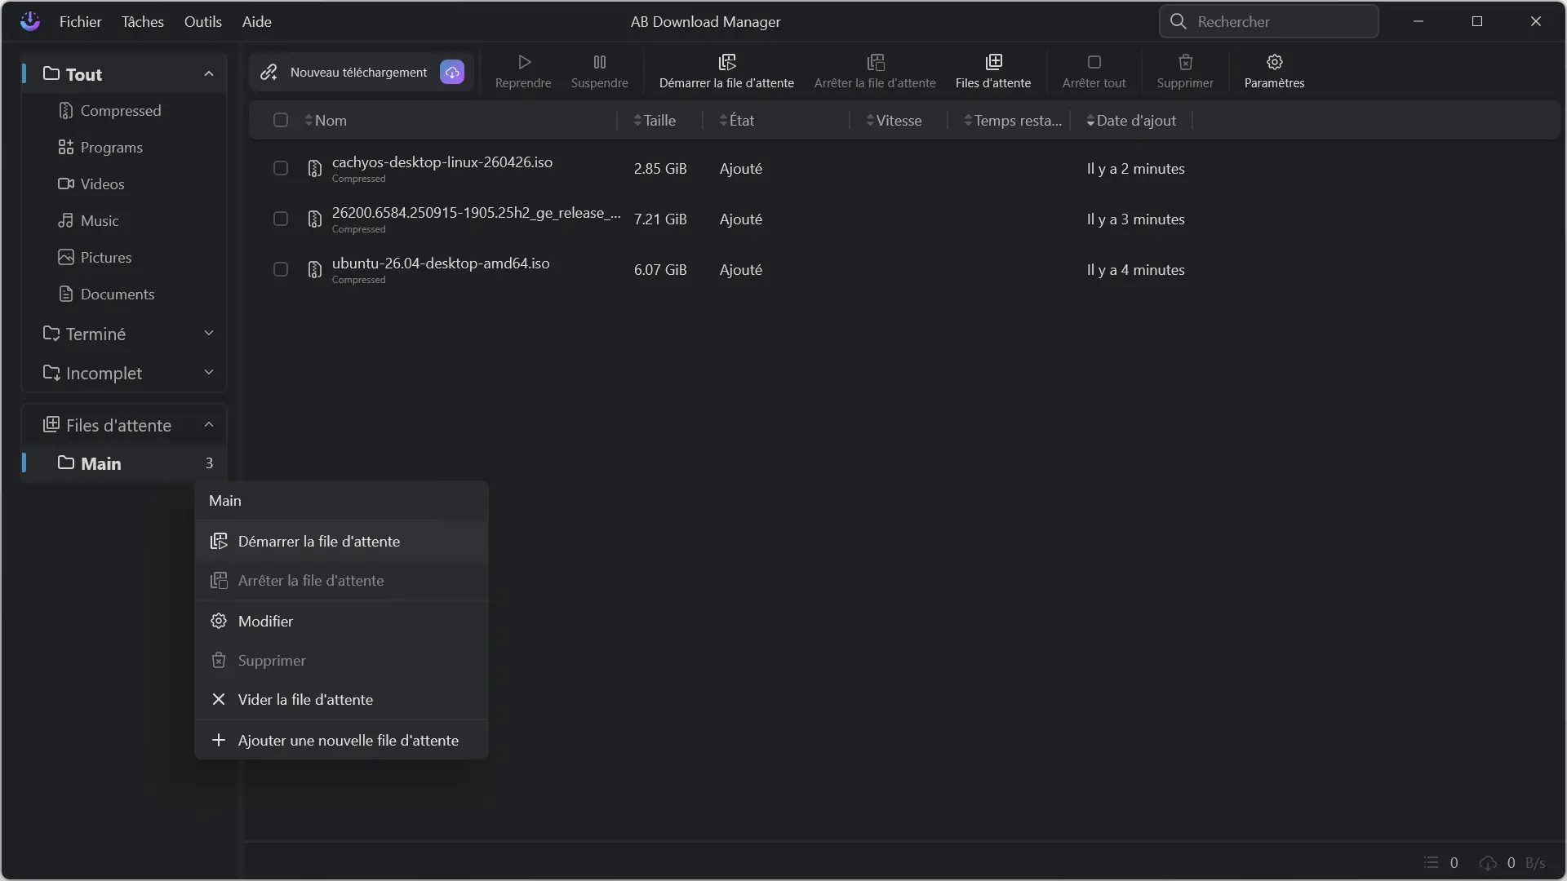Click the Tout category label
This screenshot has height=881, width=1567.
click(x=83, y=74)
